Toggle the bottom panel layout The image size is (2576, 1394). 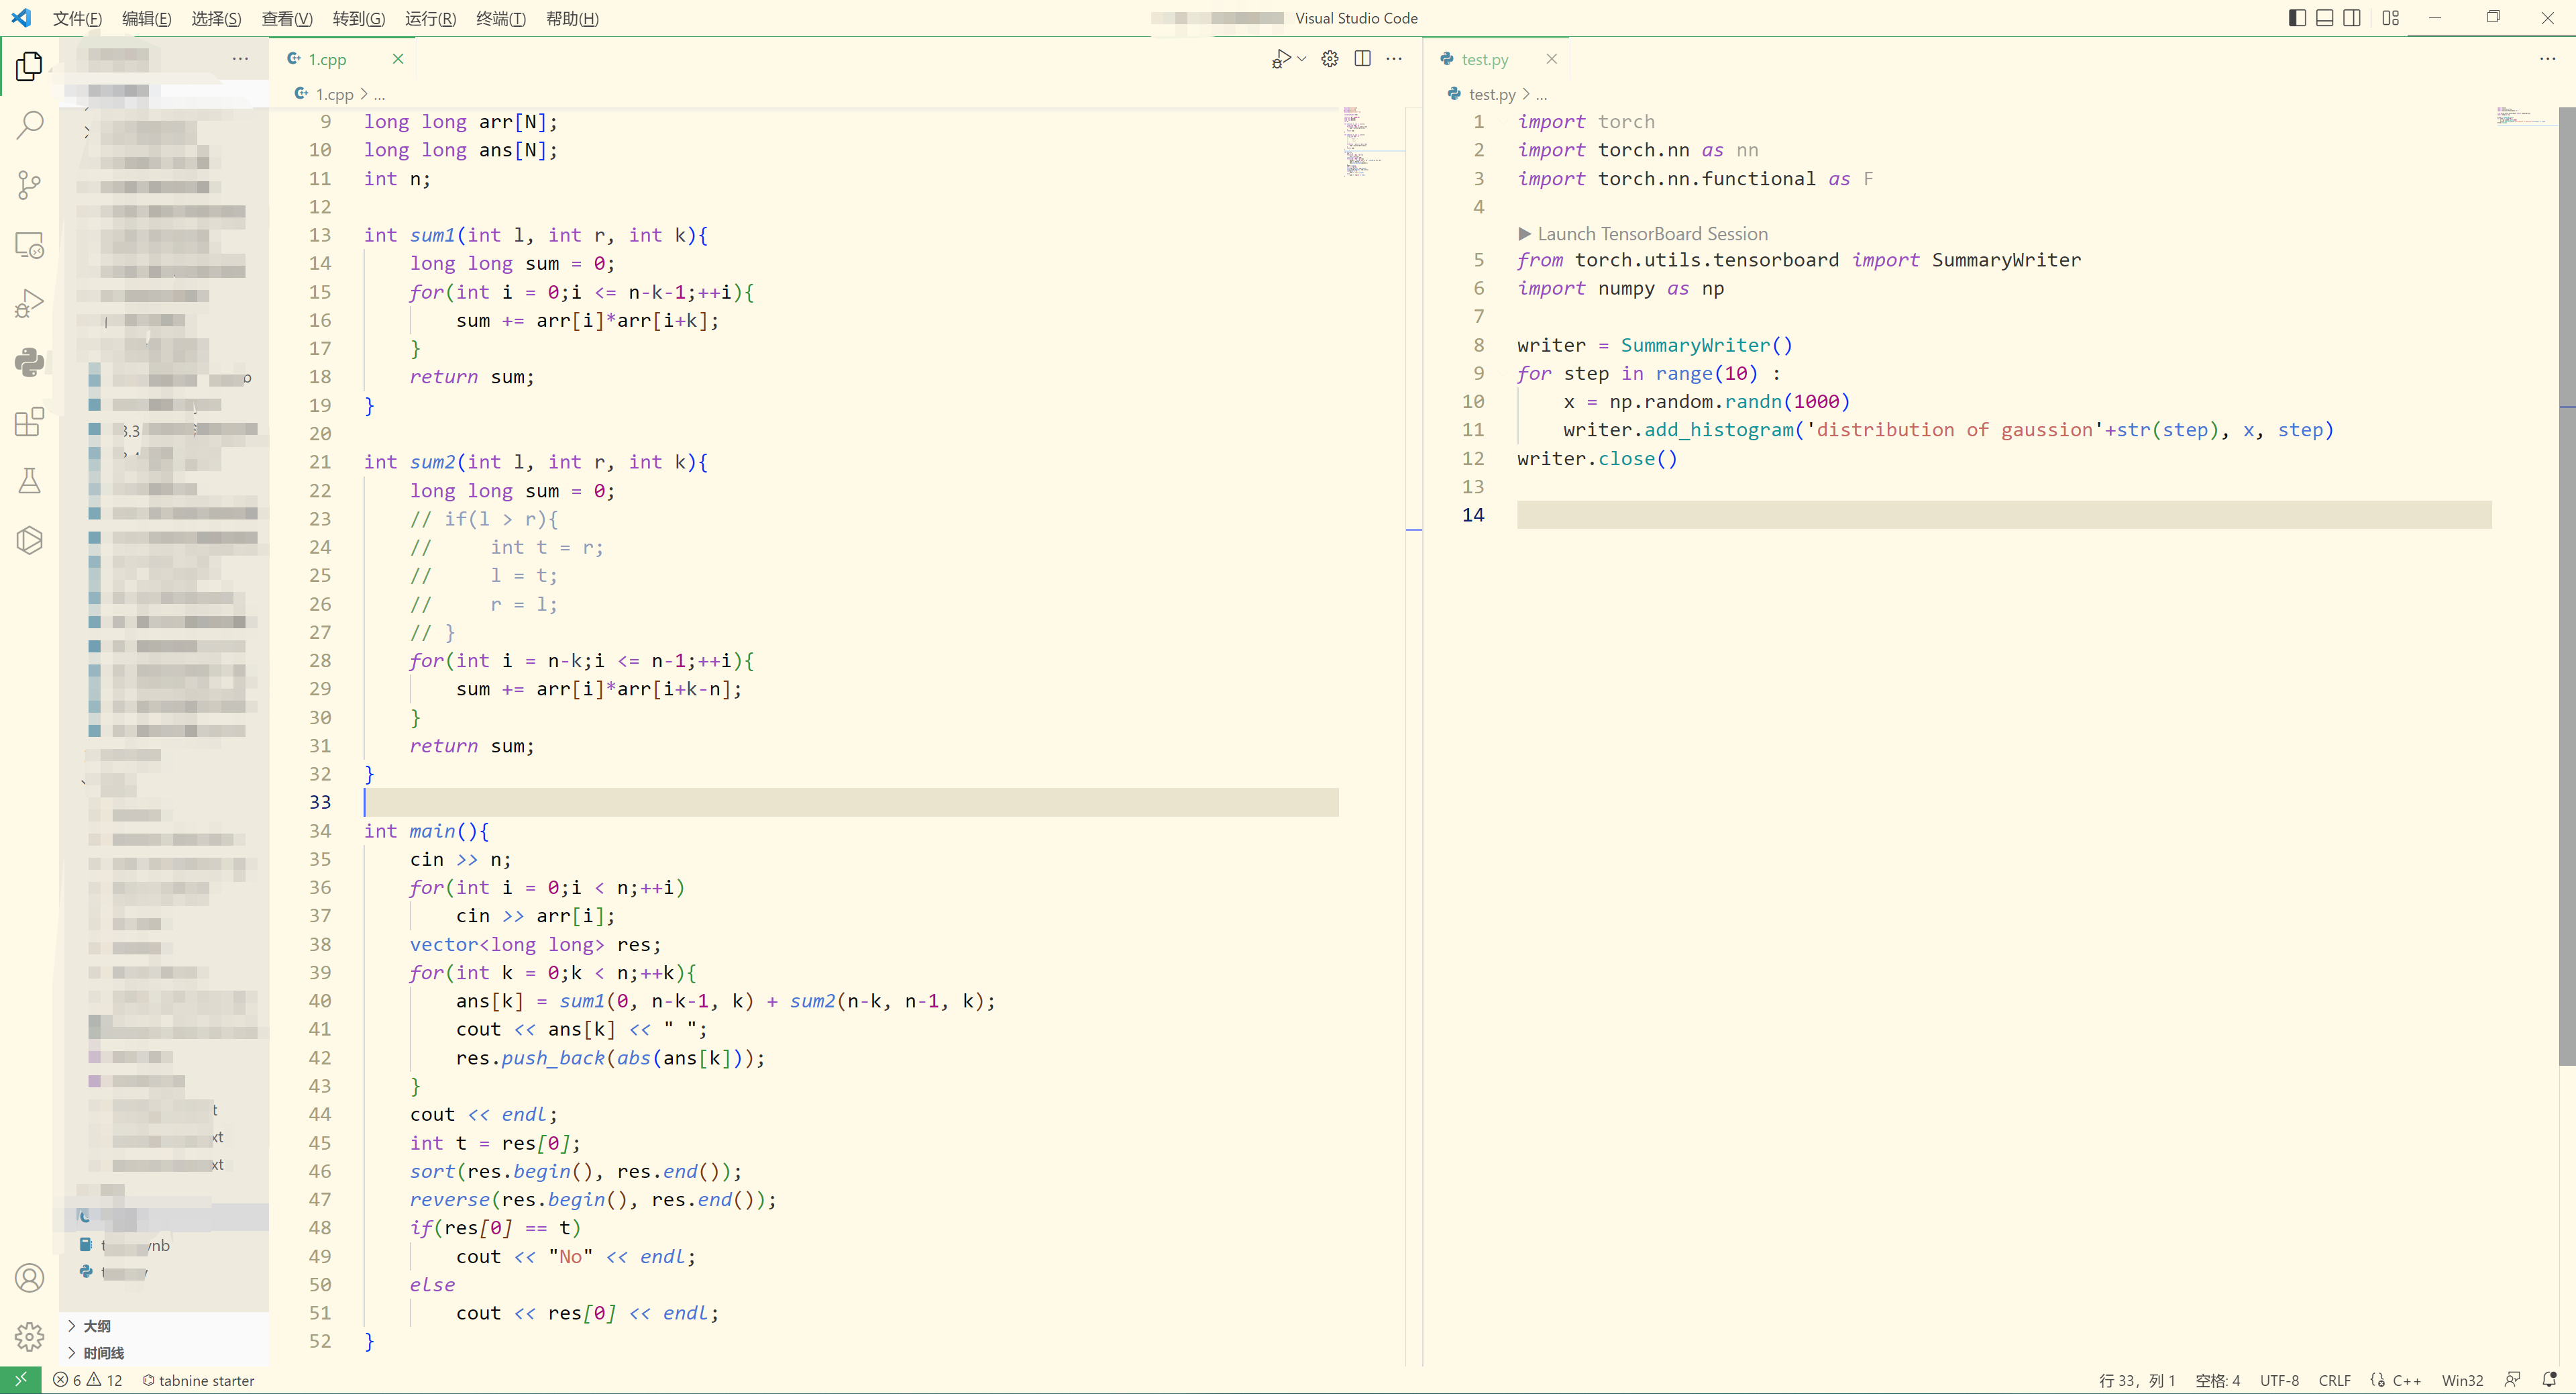tap(2325, 18)
